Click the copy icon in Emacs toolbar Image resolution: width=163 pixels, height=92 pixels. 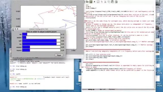109,2
